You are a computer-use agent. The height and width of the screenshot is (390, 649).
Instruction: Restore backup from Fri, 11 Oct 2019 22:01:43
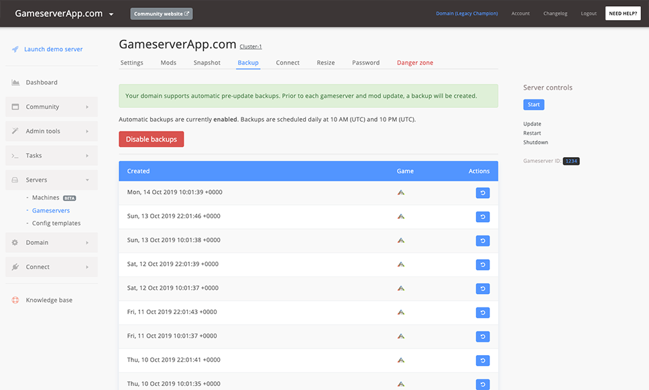pos(483,313)
